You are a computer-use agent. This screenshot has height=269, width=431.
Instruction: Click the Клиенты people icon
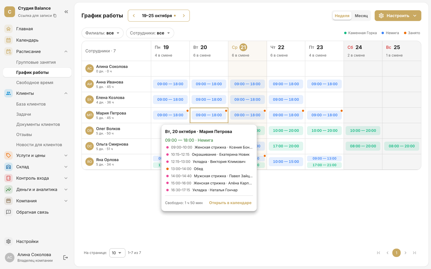click(x=9, y=93)
